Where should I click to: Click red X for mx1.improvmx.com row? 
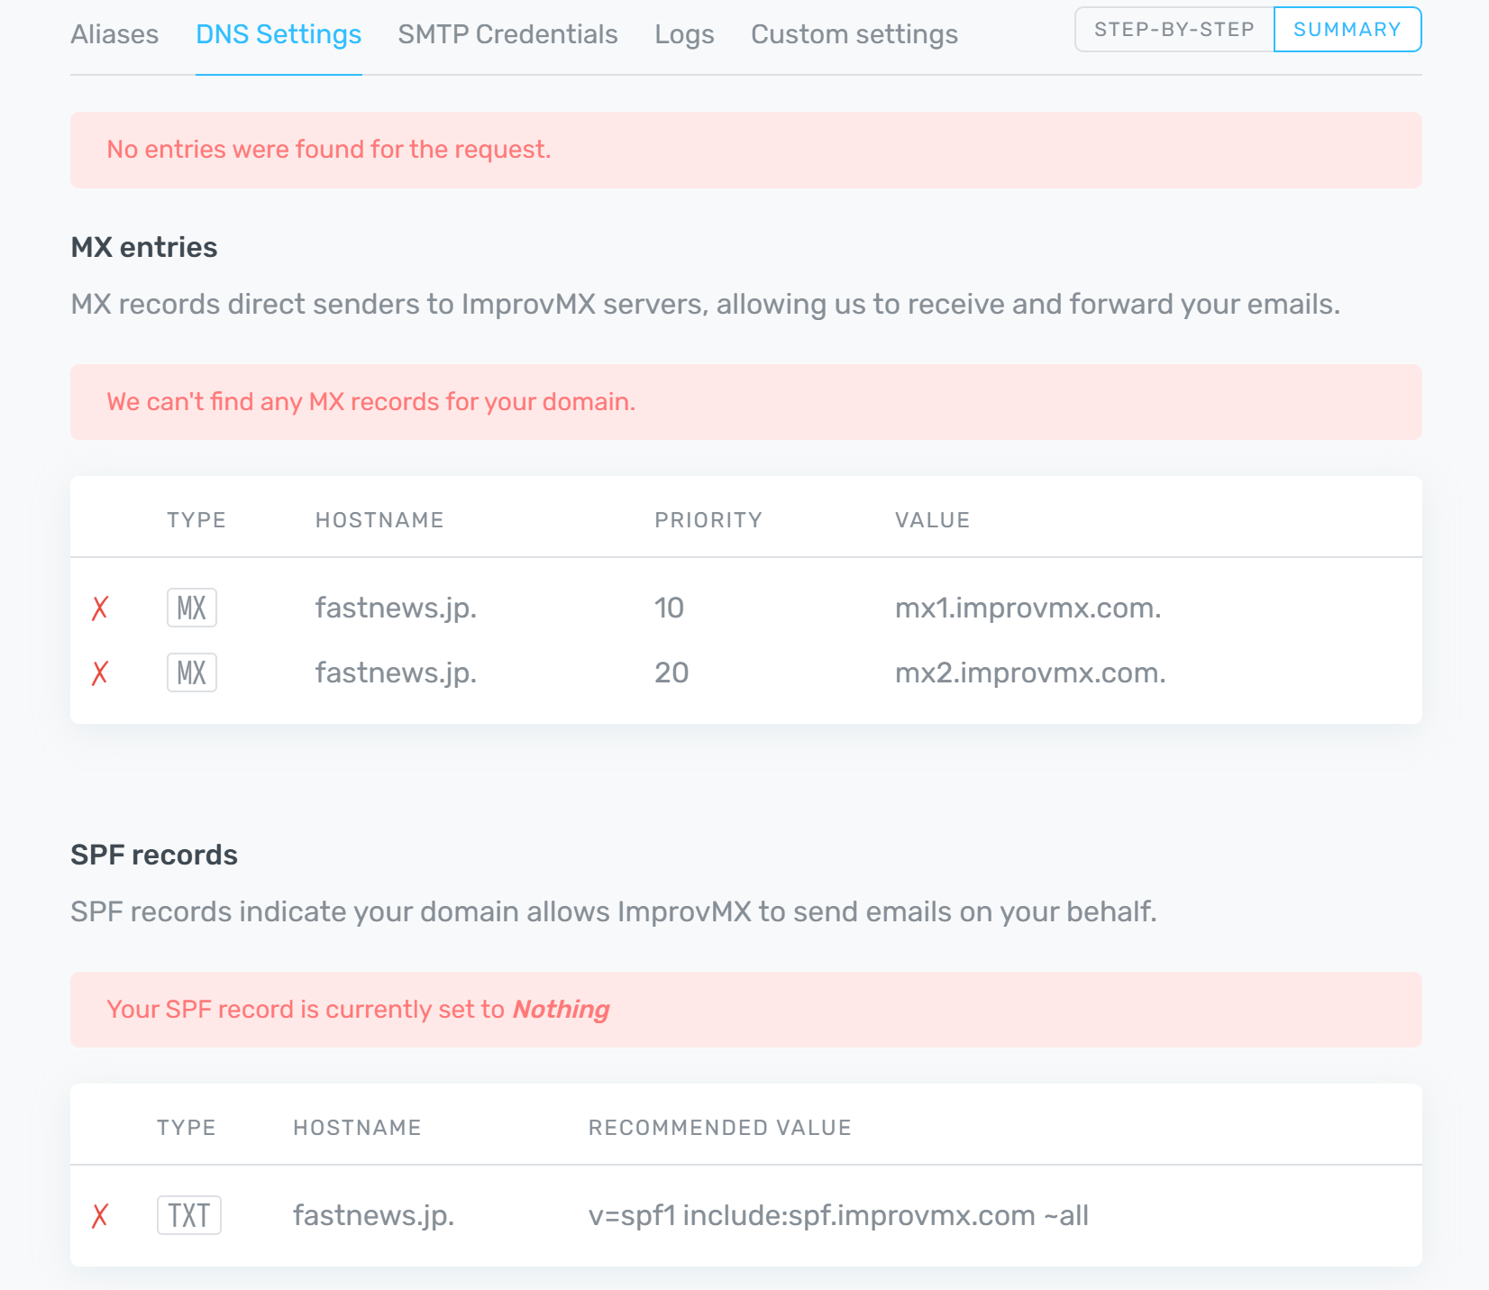coord(100,608)
